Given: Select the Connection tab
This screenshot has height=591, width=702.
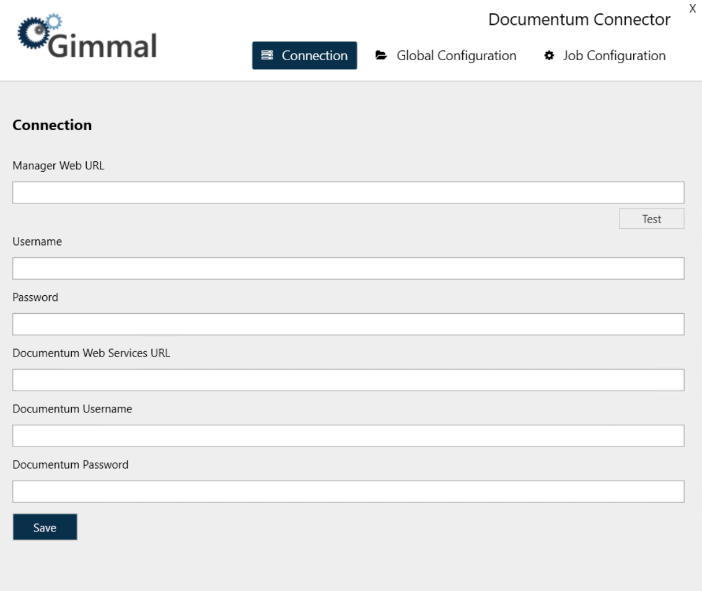Looking at the screenshot, I should (304, 55).
